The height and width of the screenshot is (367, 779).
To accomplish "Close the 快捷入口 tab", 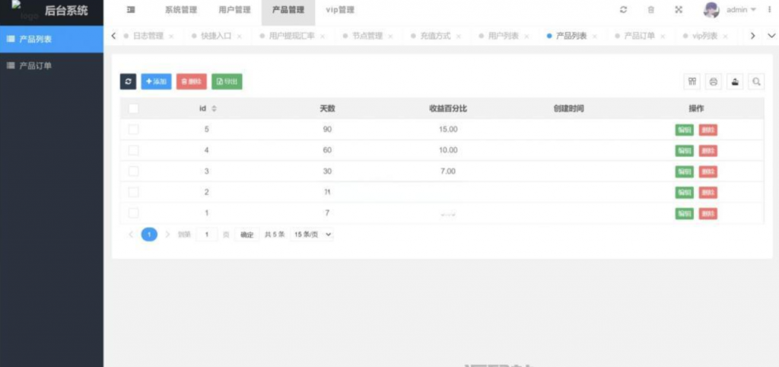I will click(x=240, y=37).
